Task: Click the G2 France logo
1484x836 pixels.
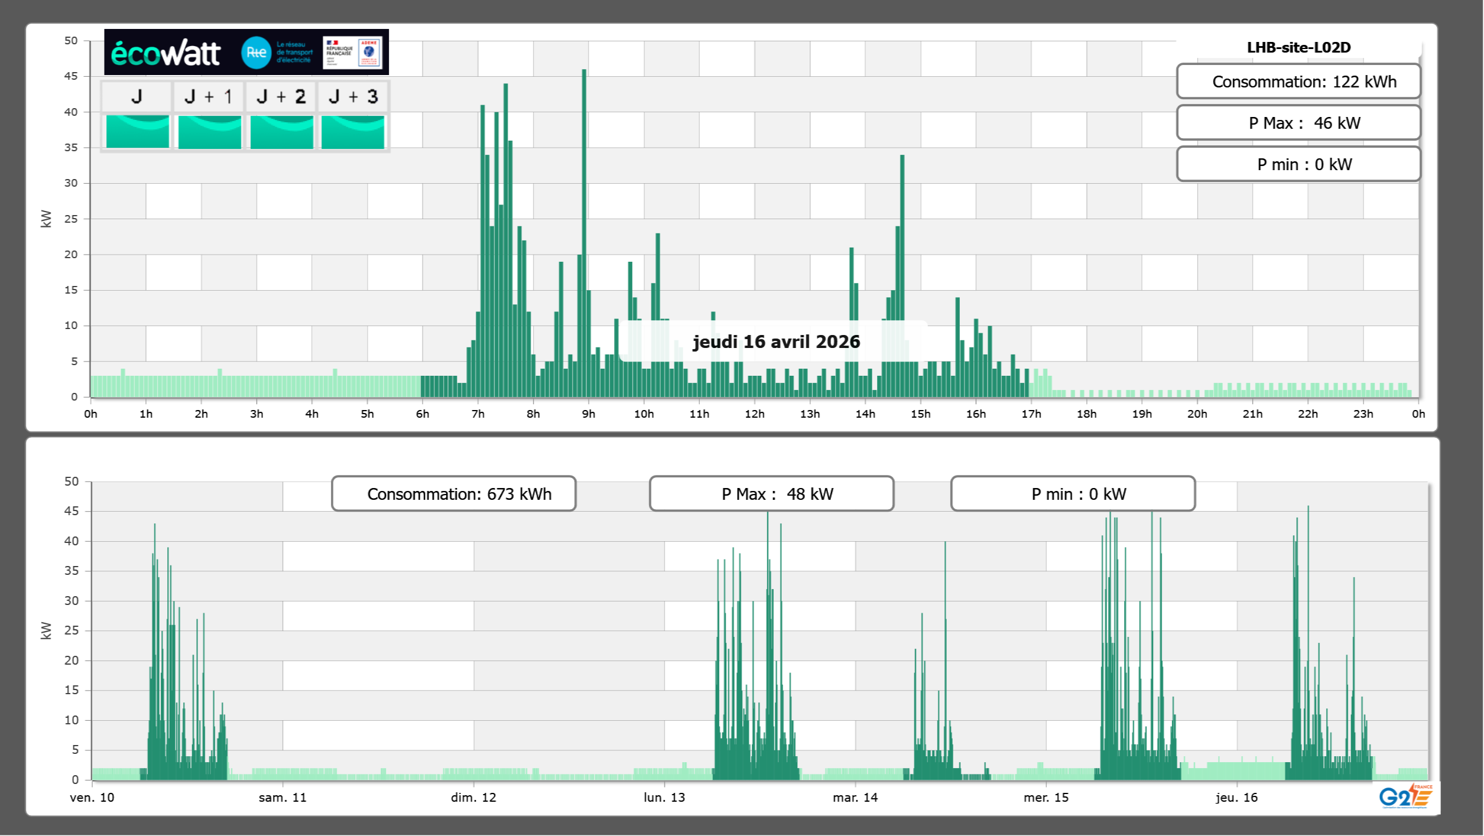Action: (x=1405, y=796)
